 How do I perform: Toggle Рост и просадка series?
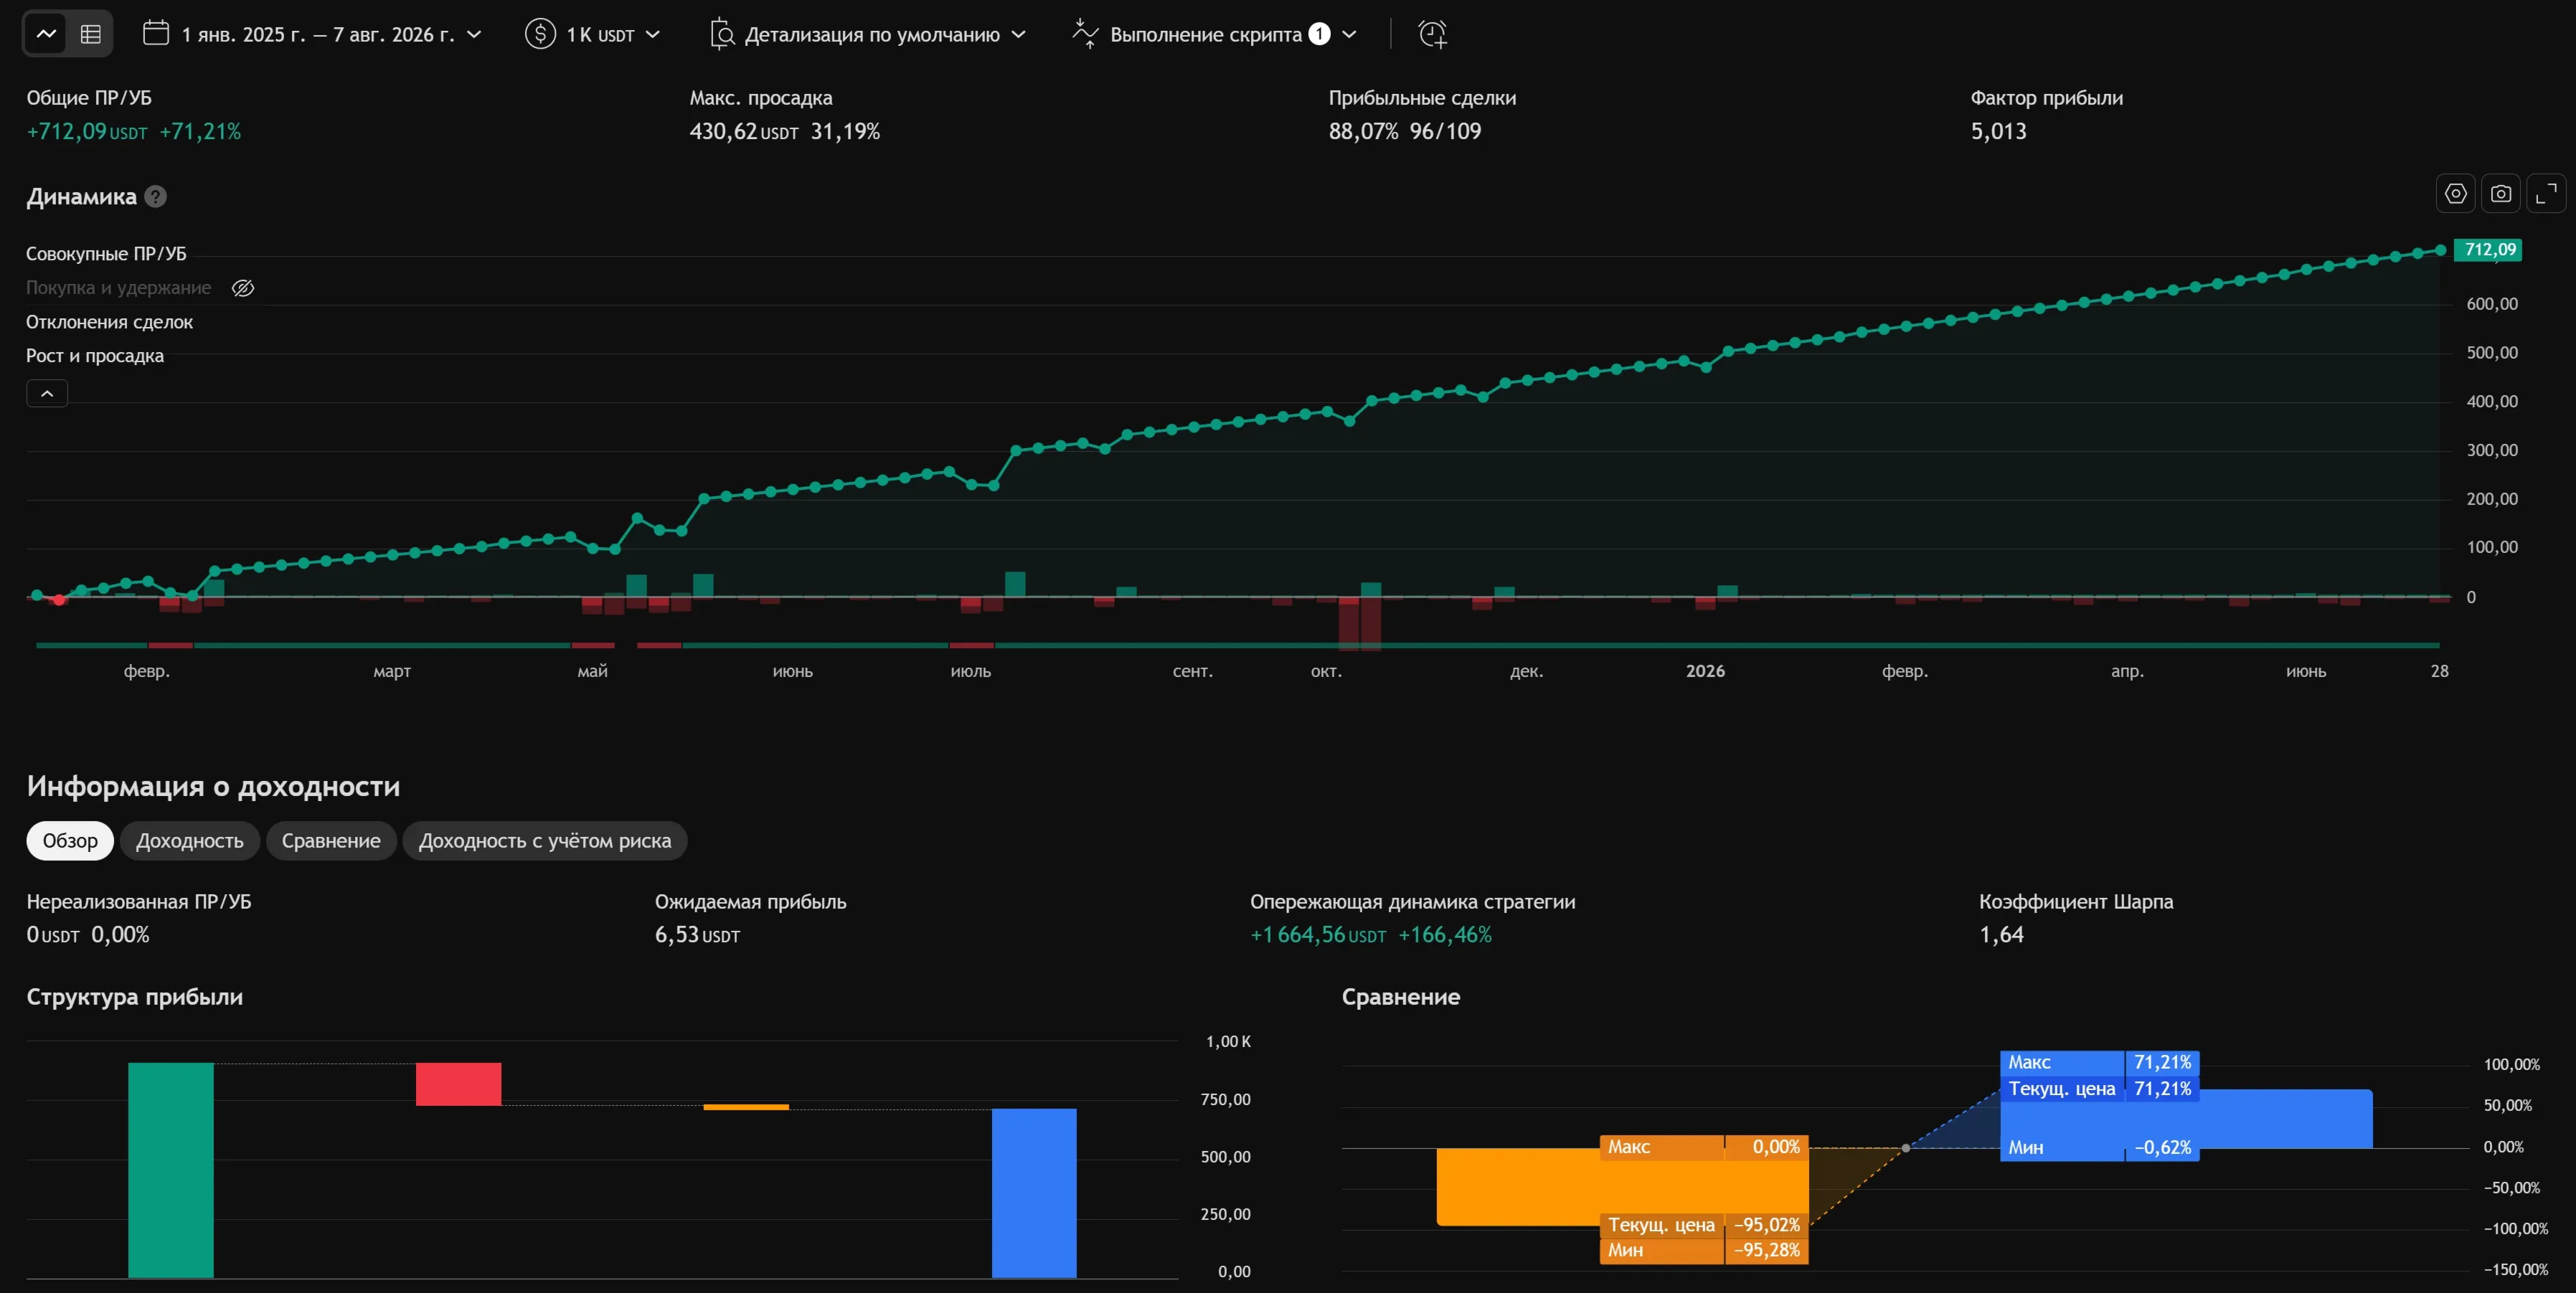(95, 356)
